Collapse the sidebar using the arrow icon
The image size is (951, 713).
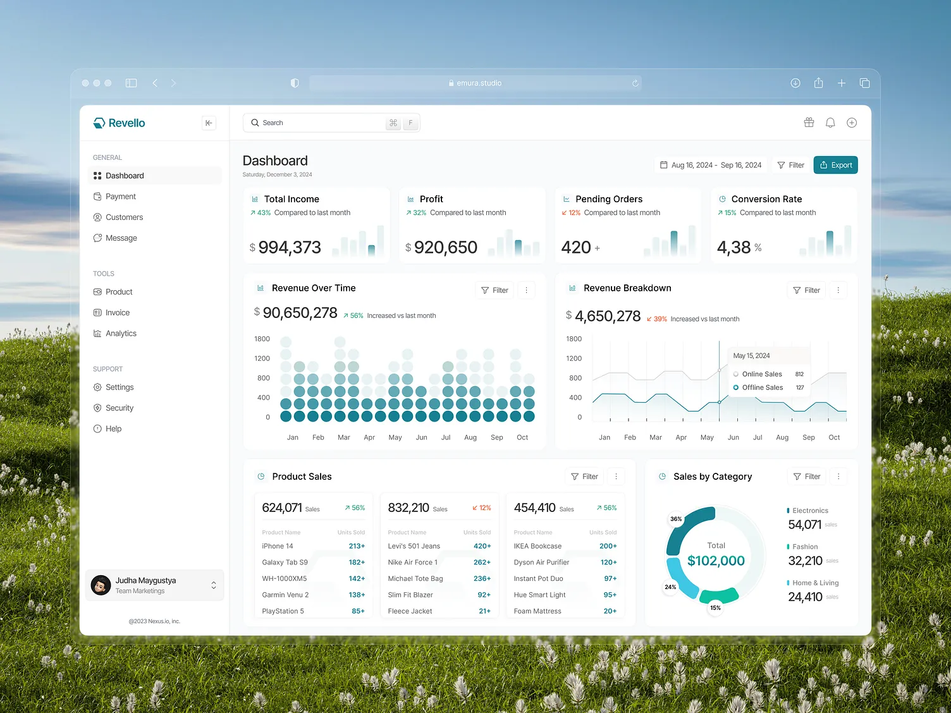[x=209, y=123]
